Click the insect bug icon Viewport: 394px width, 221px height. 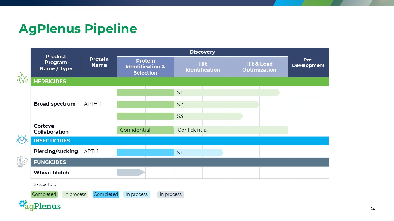(22, 140)
